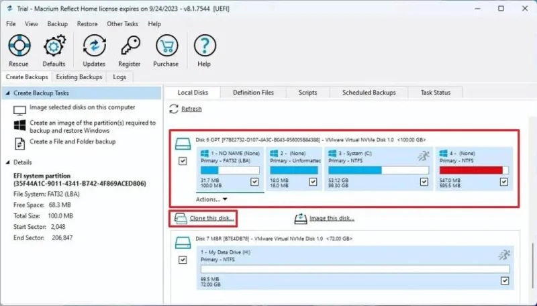The width and height of the screenshot is (537, 306).
Task: Toggle Disk 6 GPT whole-disk checkbox
Action: click(183, 161)
